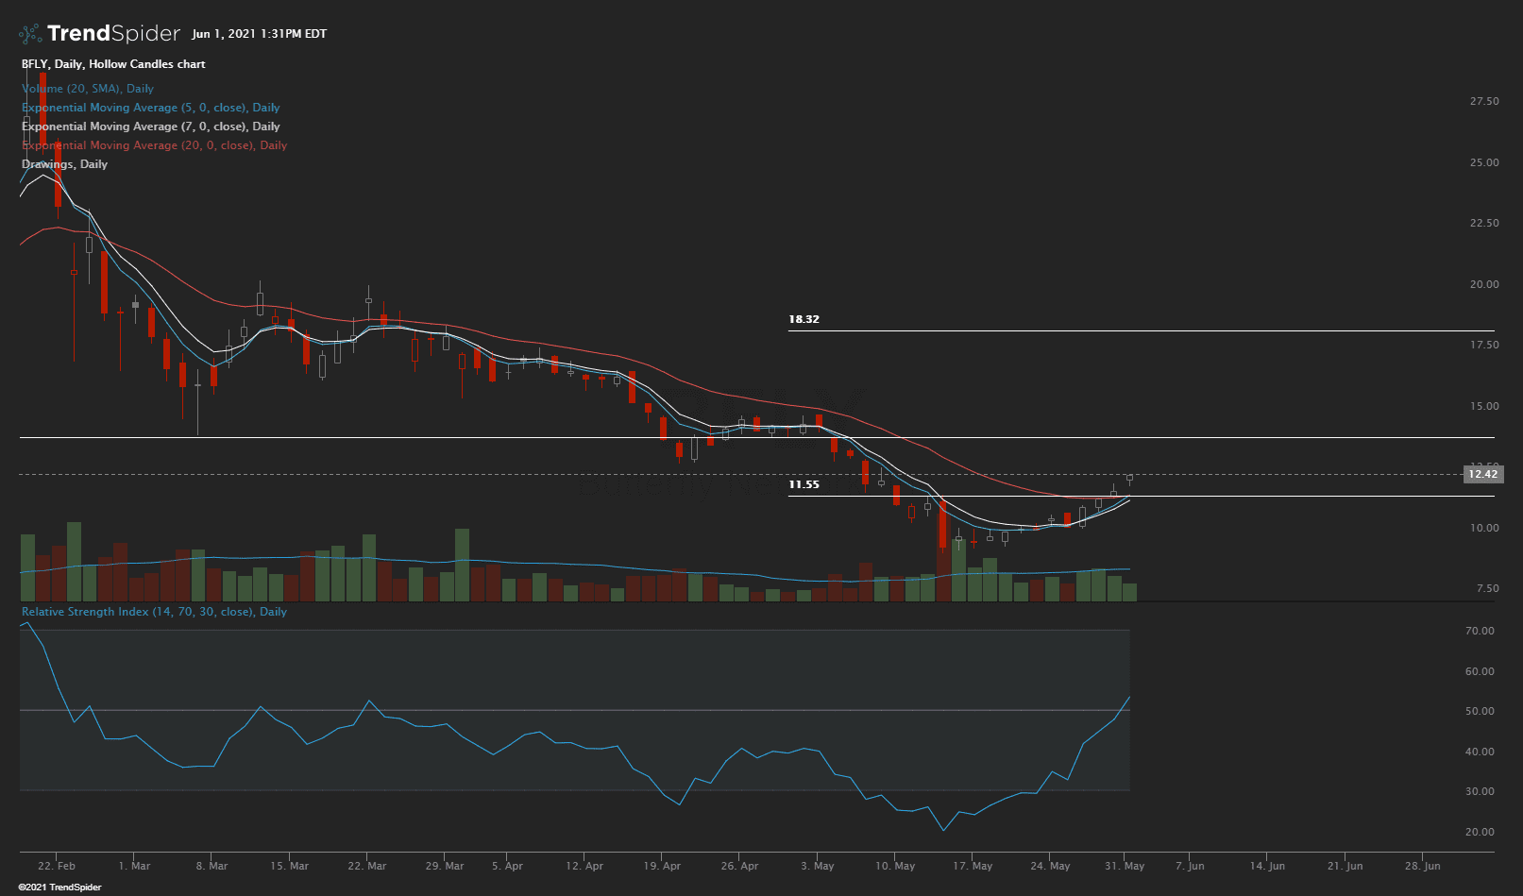Click the 12.42 current price tag
This screenshot has height=896, width=1523.
click(1481, 474)
